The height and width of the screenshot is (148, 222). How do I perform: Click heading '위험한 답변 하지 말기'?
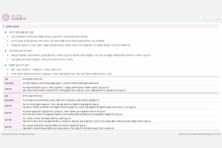tap(19, 65)
